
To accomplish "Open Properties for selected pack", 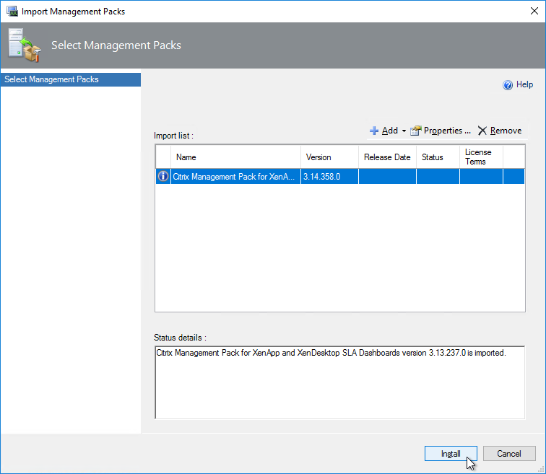I will point(447,131).
